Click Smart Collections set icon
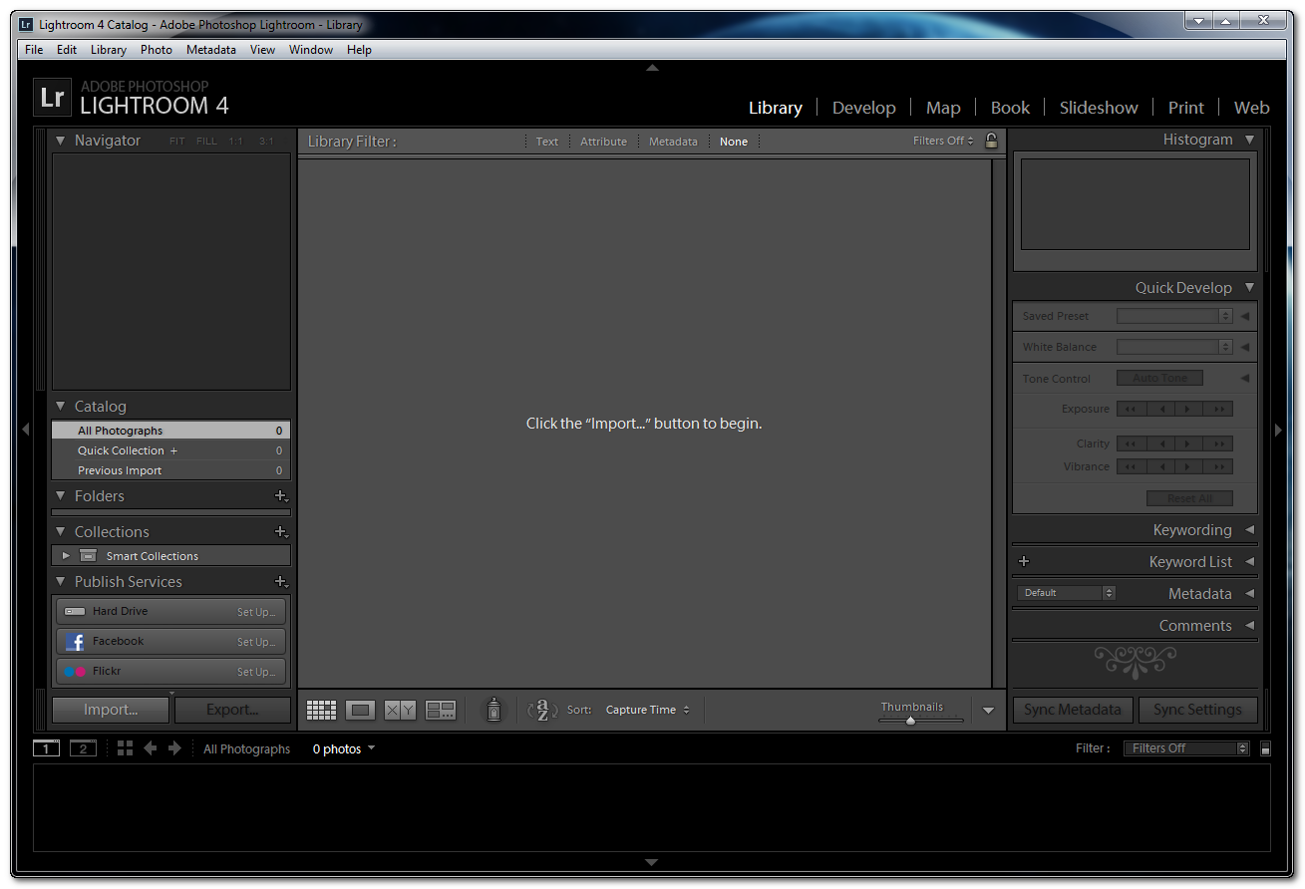Screen dimensions: 1305x889 tap(88, 555)
